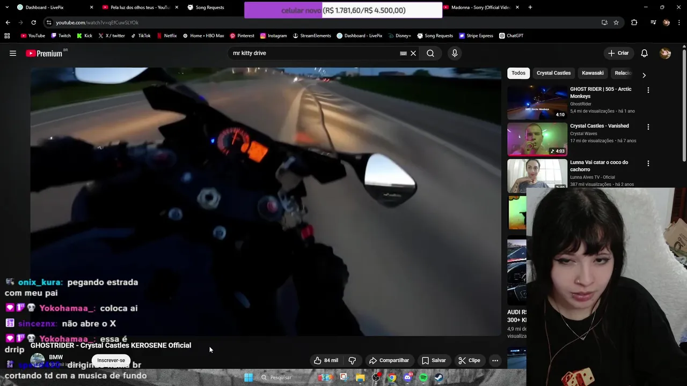Bookmark this page with the star
687x386 pixels.
coord(616,23)
